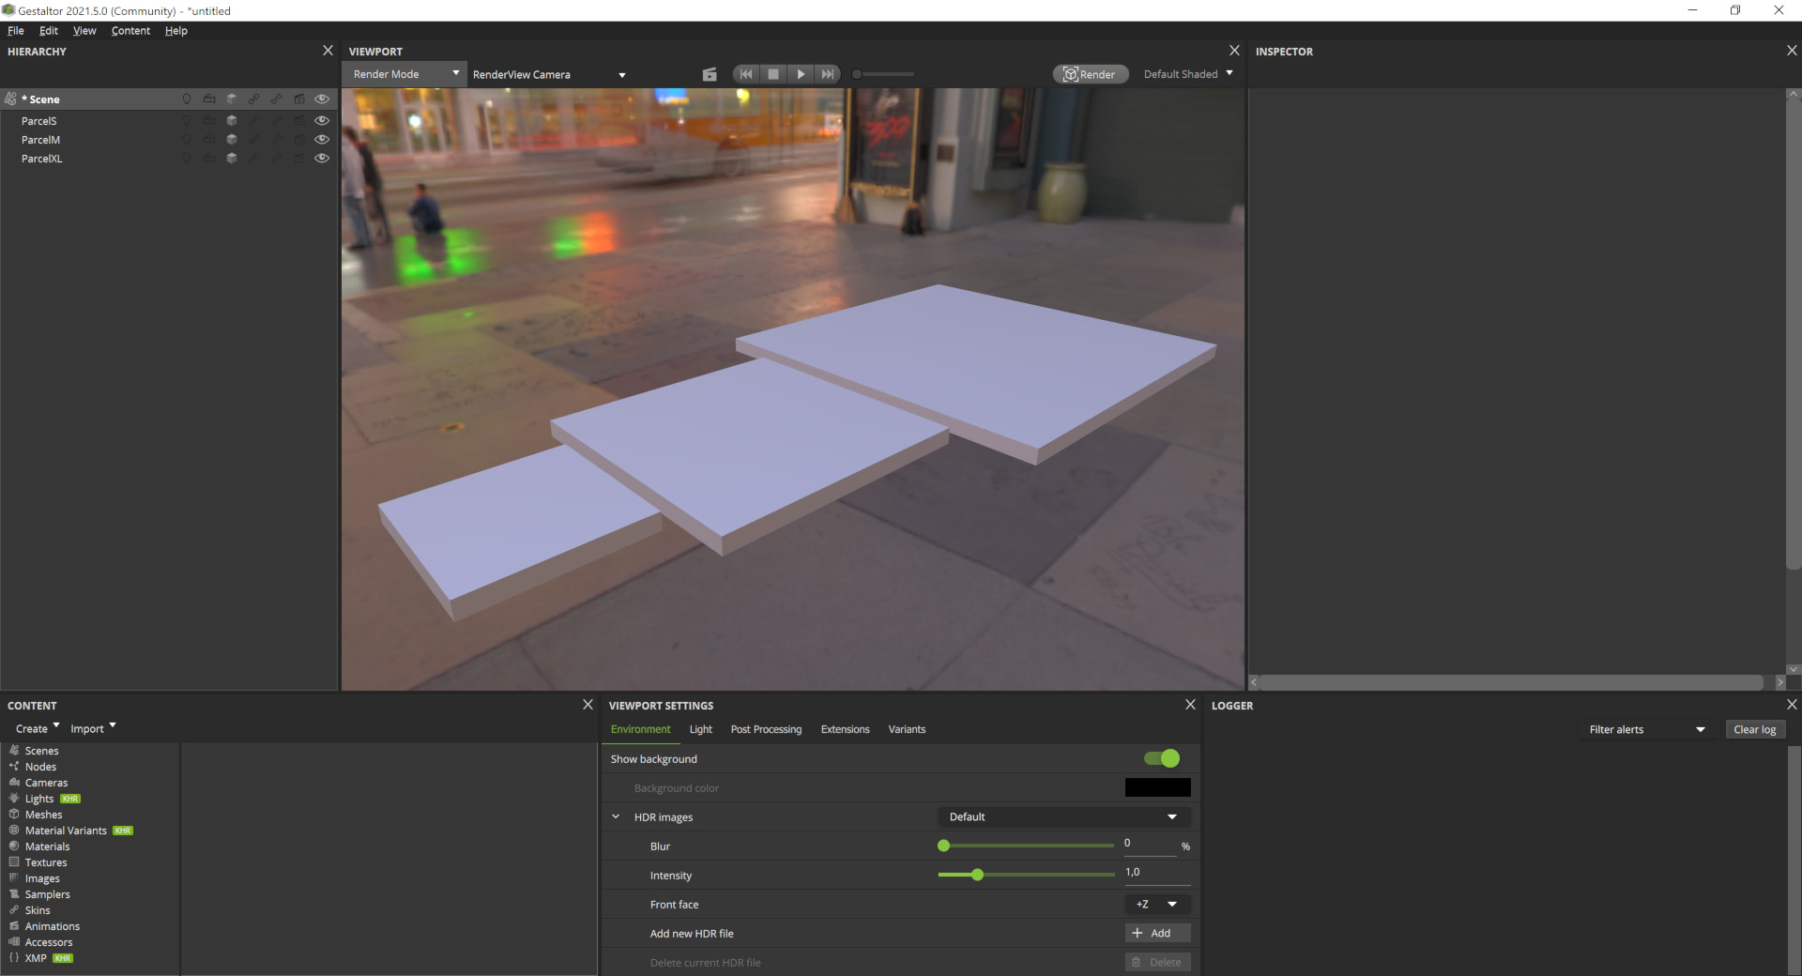Switch to the Variants tab
Image resolution: width=1802 pixels, height=976 pixels.
click(x=907, y=729)
